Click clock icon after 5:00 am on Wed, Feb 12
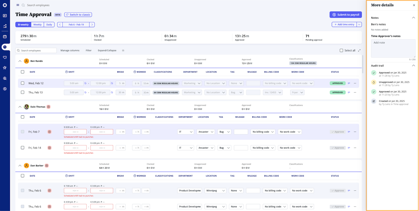The image size is (419, 211). [x=85, y=83]
